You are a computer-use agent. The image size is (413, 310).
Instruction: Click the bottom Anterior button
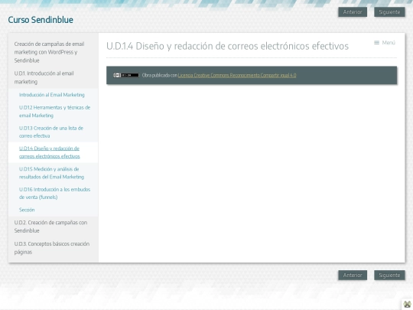point(353,276)
